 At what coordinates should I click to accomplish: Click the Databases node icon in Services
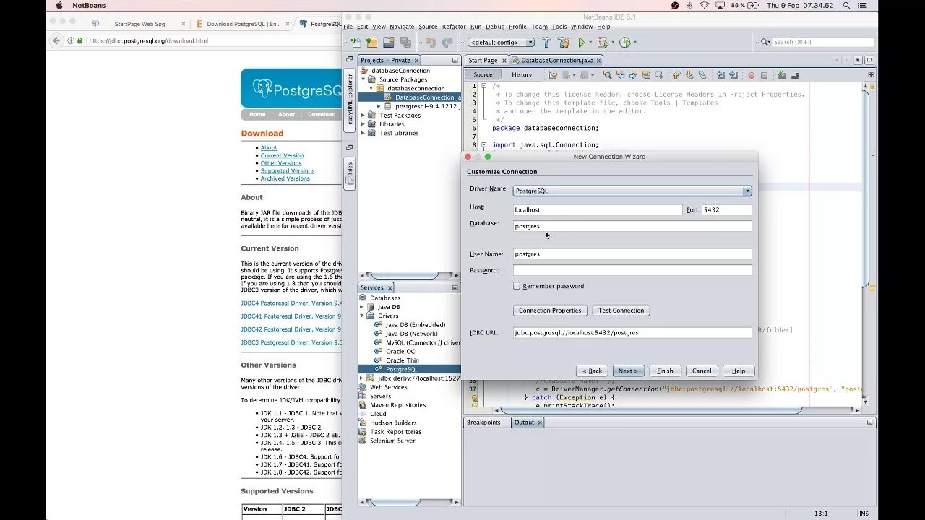tap(364, 298)
